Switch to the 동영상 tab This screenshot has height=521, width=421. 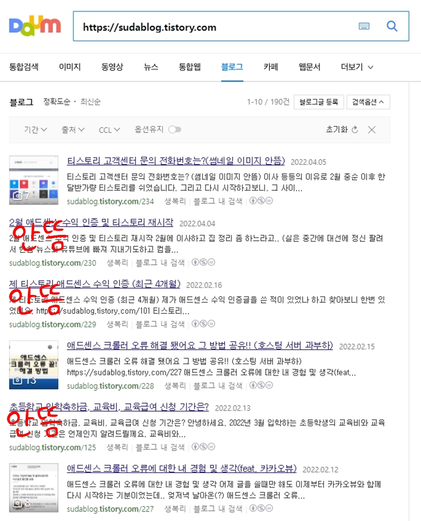click(x=112, y=67)
